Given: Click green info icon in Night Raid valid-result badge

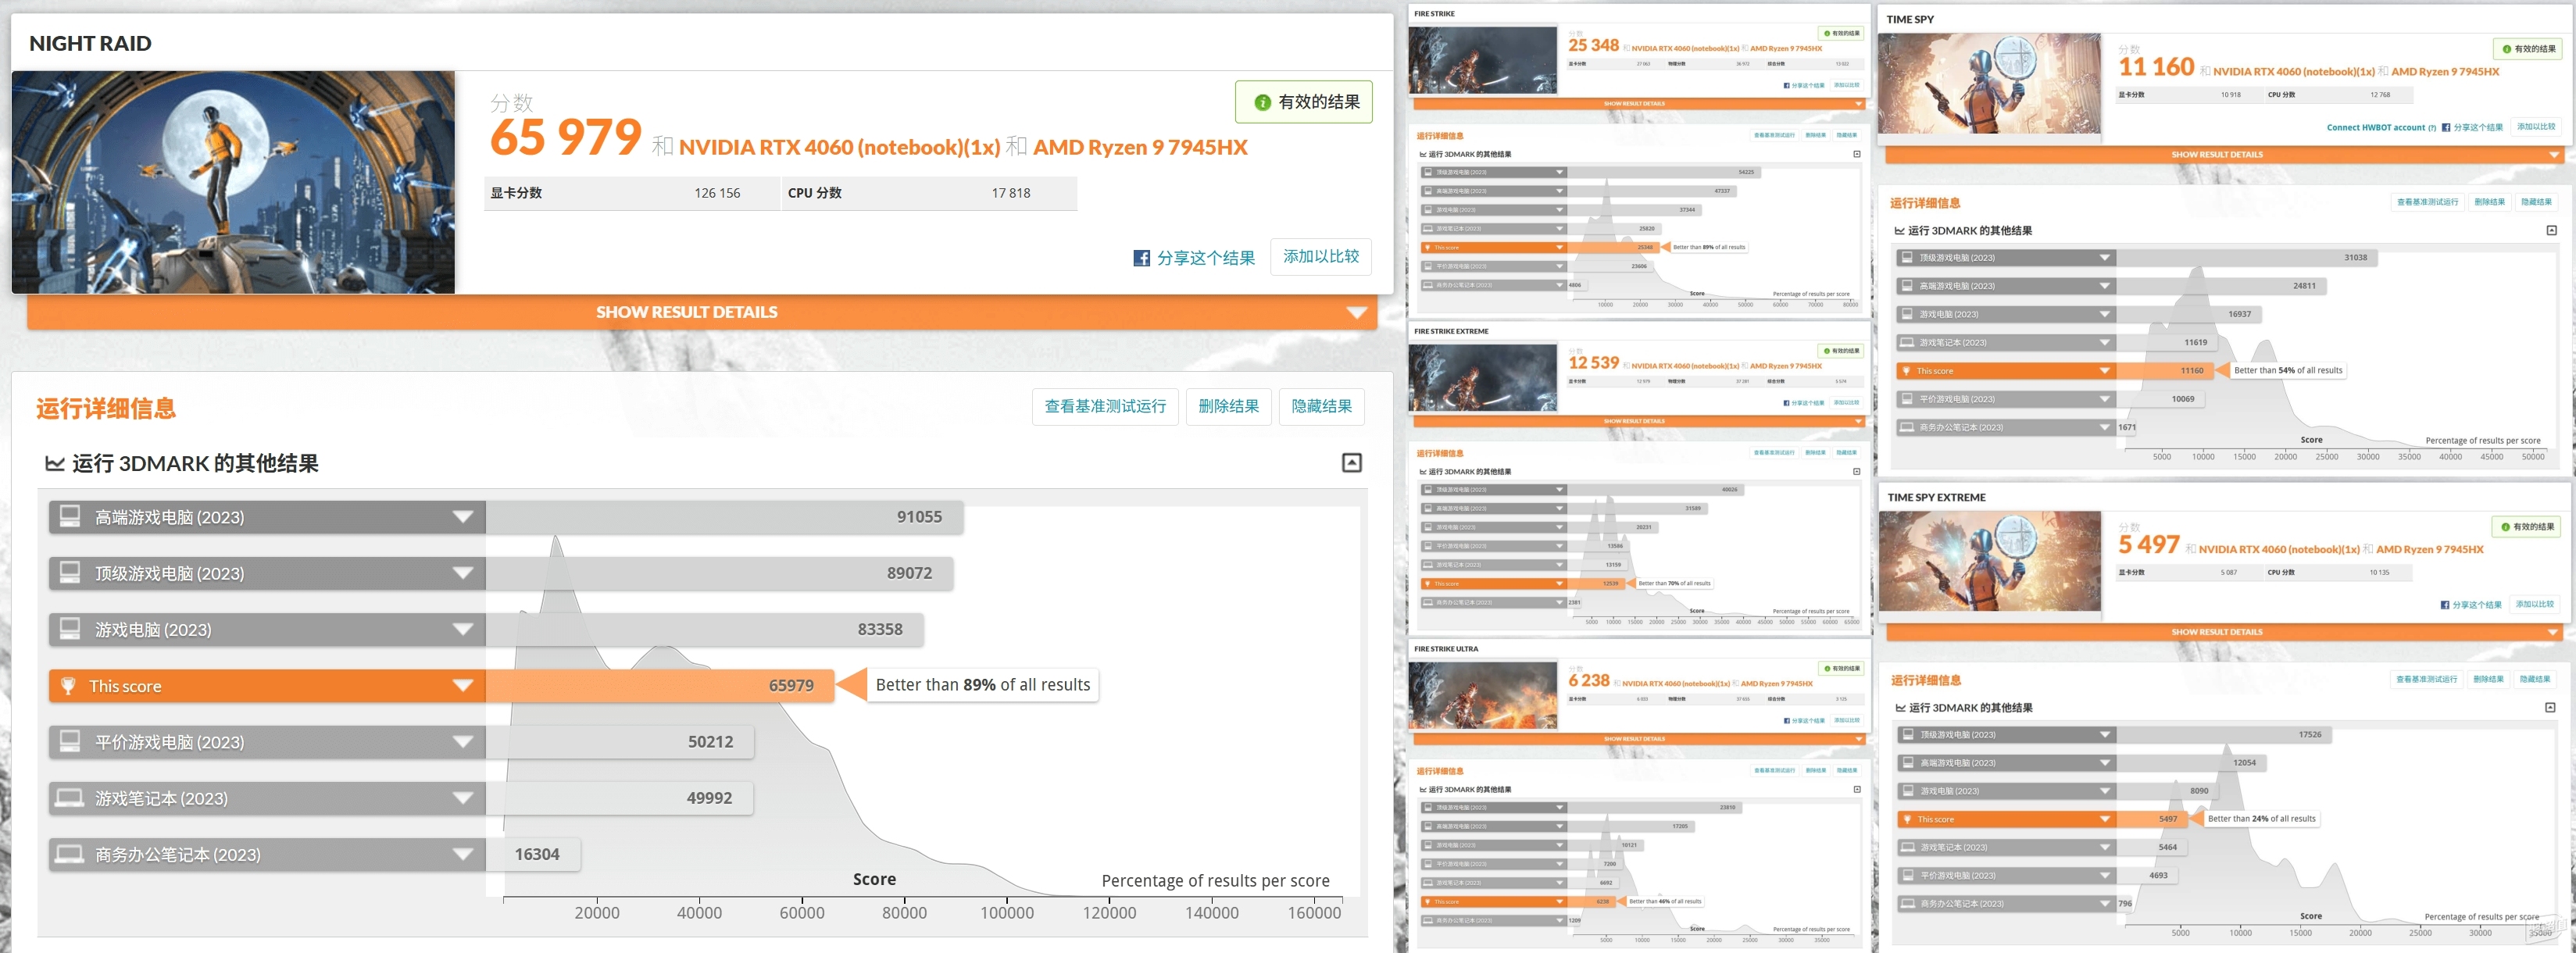Looking at the screenshot, I should coord(1262,102).
